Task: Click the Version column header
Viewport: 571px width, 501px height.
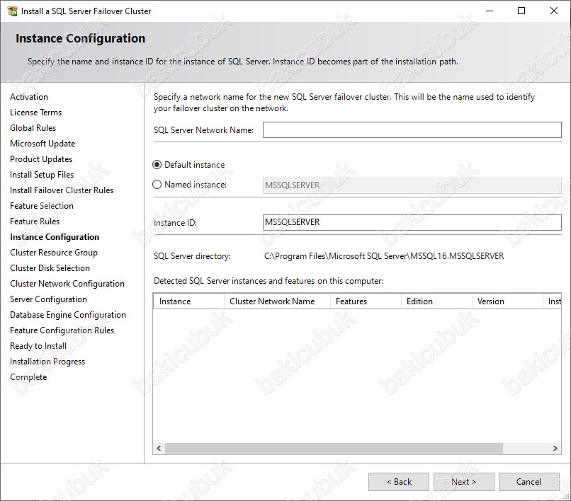Action: coord(507,301)
